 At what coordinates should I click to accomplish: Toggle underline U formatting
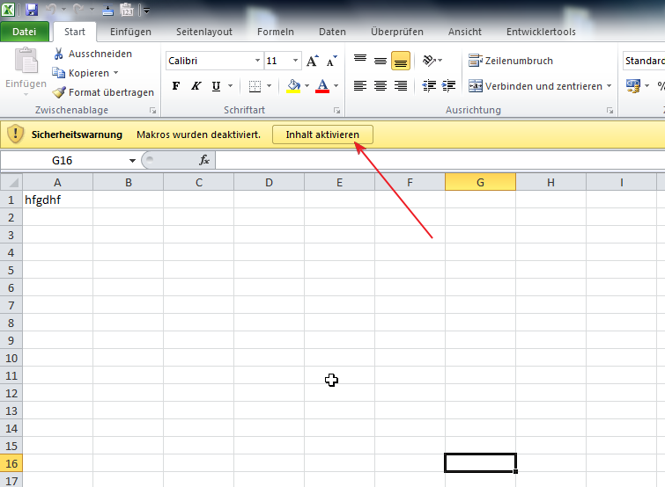(x=216, y=86)
